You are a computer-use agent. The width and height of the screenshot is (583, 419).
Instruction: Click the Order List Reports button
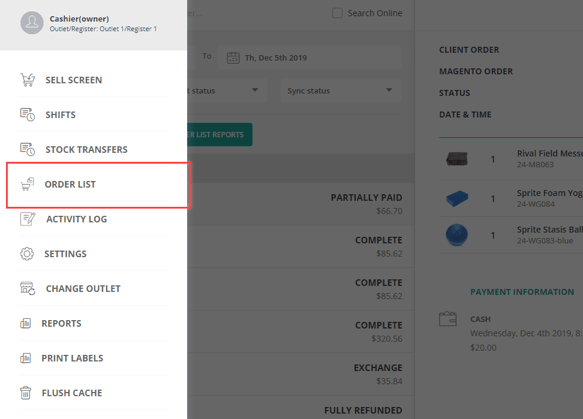pyautogui.click(x=220, y=134)
